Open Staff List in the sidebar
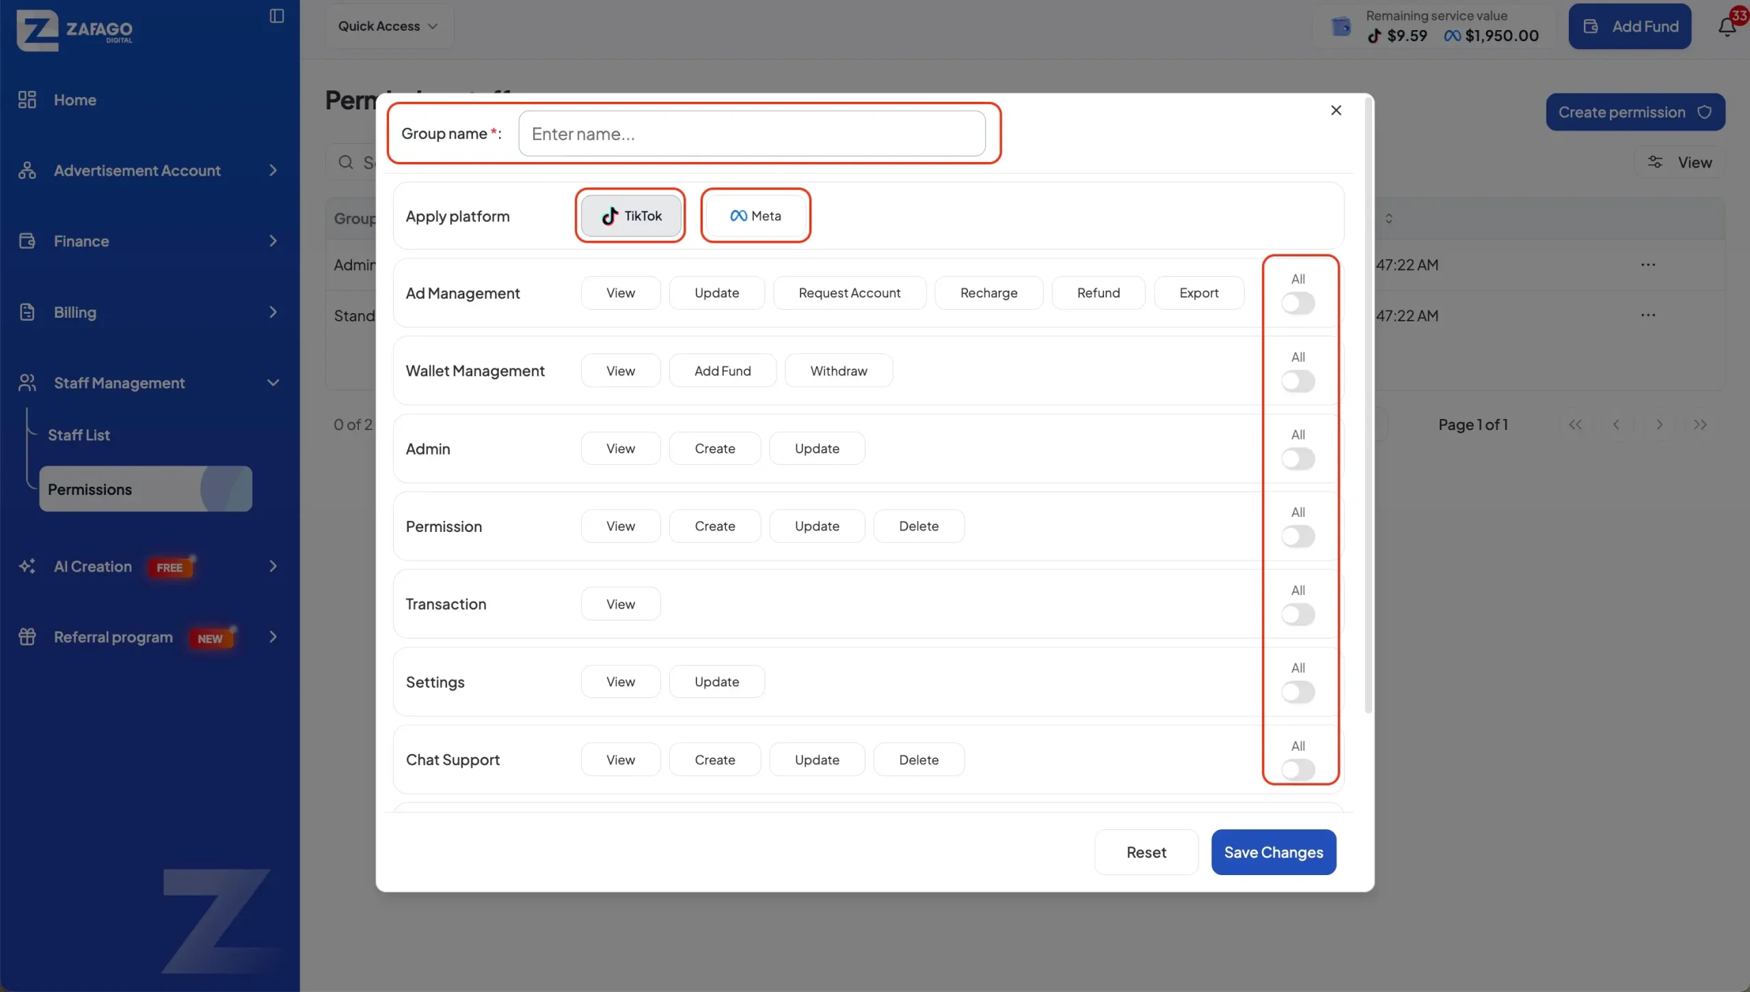1750x992 pixels. 79,435
